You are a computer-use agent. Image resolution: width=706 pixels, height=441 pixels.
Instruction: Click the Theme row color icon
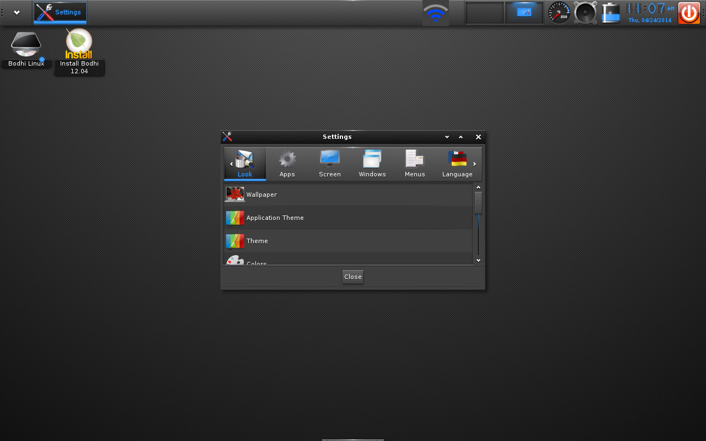click(x=235, y=241)
